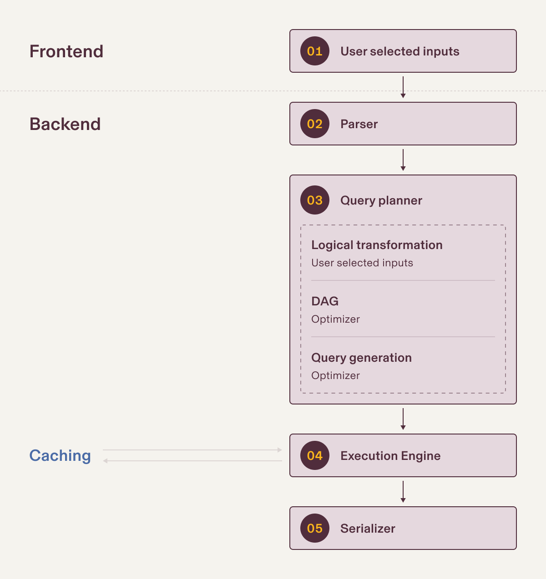The height and width of the screenshot is (579, 546).
Task: Open the Caching label link
Action: [x=60, y=455]
